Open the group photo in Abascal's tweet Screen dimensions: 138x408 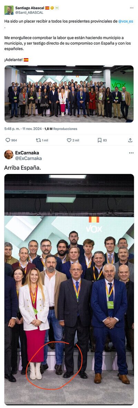[x=69, y=94]
